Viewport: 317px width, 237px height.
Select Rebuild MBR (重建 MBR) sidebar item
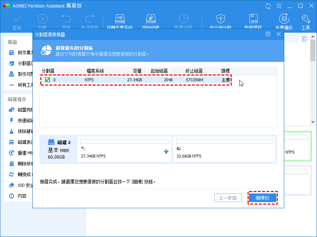(x=20, y=153)
